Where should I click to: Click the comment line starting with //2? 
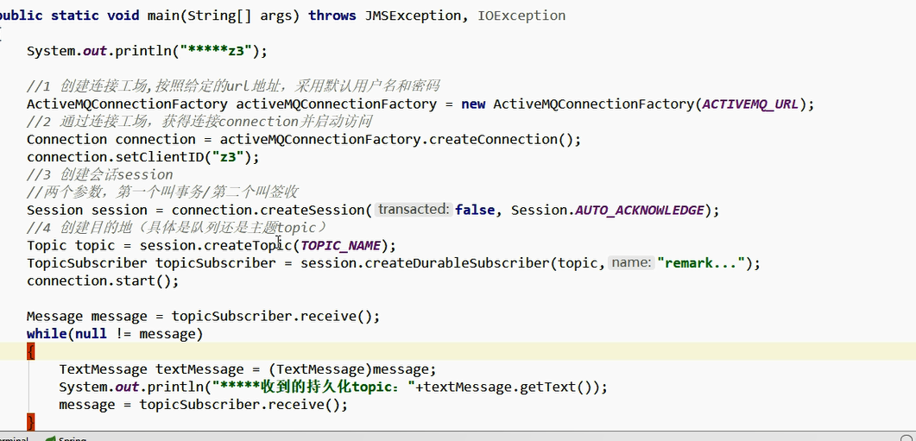click(x=199, y=122)
